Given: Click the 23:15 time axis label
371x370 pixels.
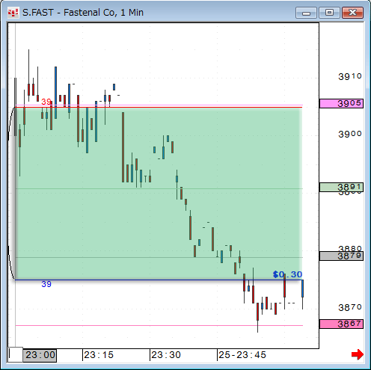Looking at the screenshot, I should [x=99, y=355].
